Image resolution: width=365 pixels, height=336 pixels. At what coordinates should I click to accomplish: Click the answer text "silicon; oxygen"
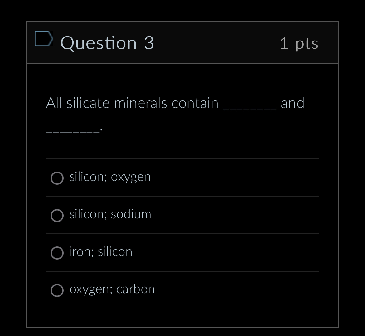click(x=110, y=176)
